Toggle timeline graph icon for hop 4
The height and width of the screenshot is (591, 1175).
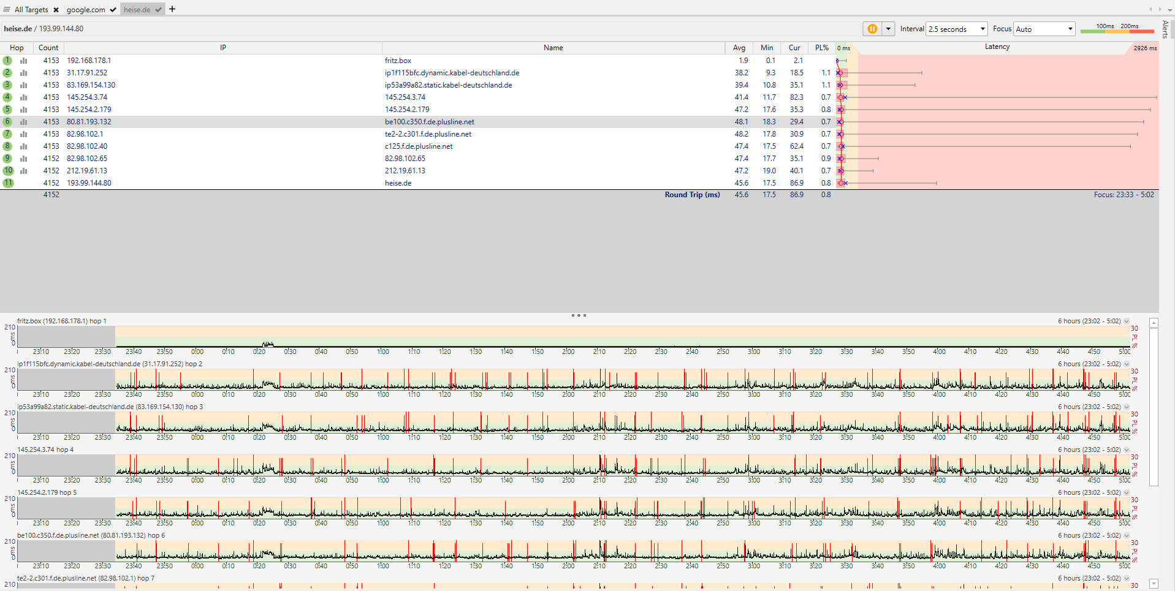(24, 97)
